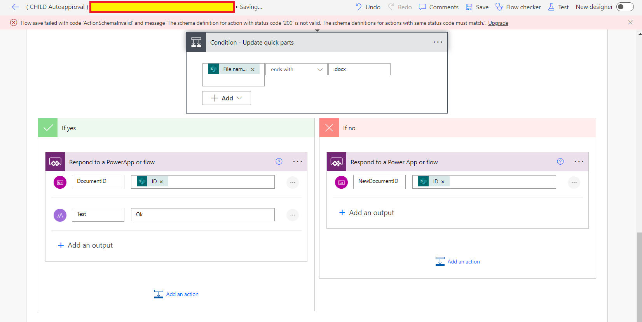Click the number type icon beside DocumentID
Viewport: 642px width, 322px height.
coord(60,183)
